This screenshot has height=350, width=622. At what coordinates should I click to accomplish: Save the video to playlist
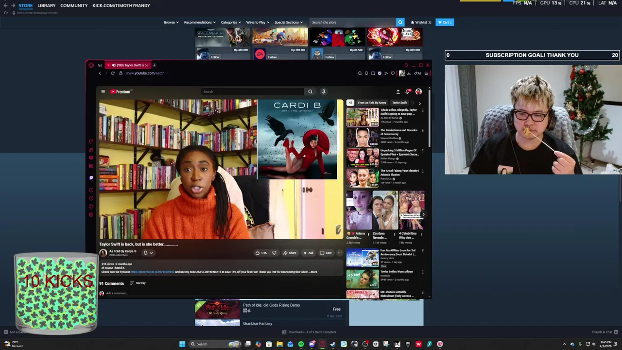click(326, 253)
